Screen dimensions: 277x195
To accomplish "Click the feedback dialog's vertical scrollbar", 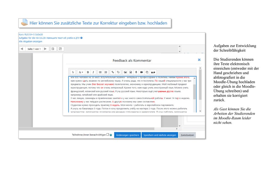I will coord(200,85).
